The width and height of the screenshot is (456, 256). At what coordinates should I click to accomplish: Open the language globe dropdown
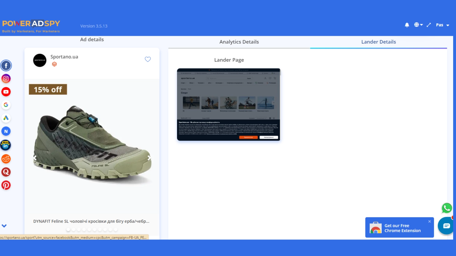point(418,25)
